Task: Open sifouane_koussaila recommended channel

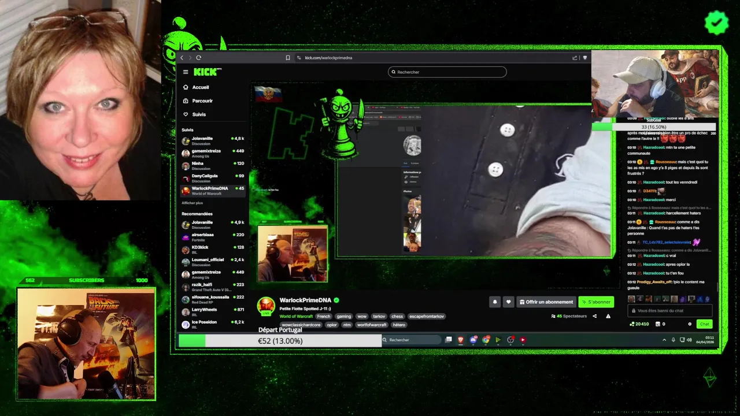Action: point(213,299)
